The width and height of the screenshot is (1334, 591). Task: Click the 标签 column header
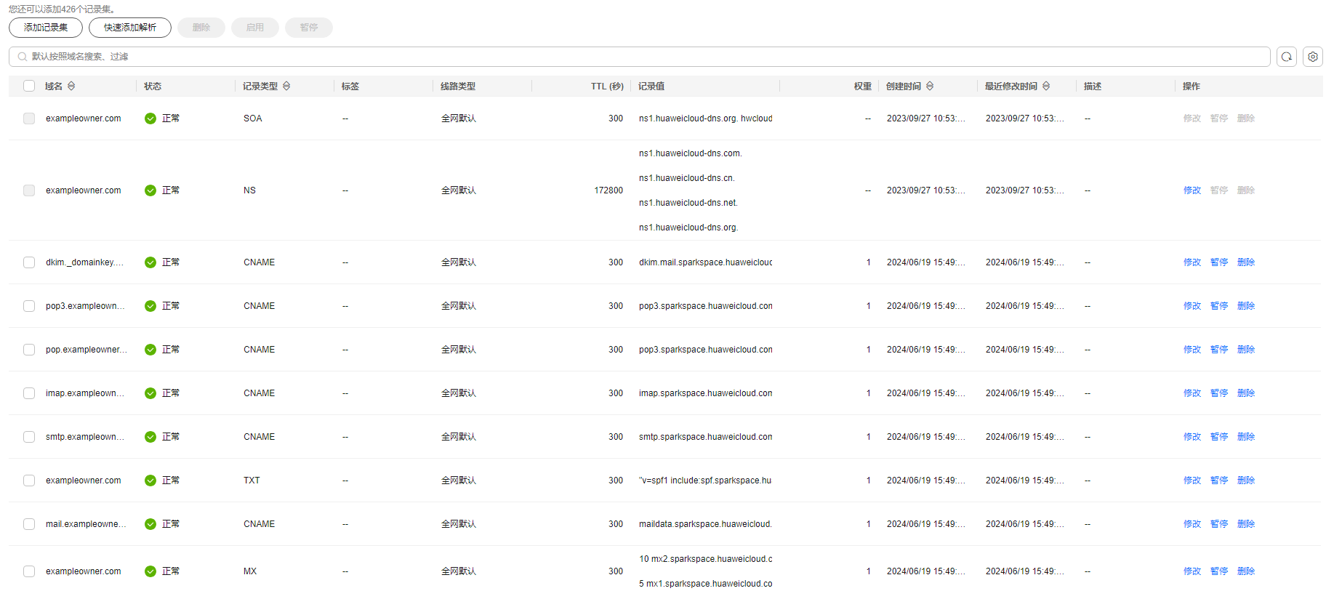click(350, 87)
